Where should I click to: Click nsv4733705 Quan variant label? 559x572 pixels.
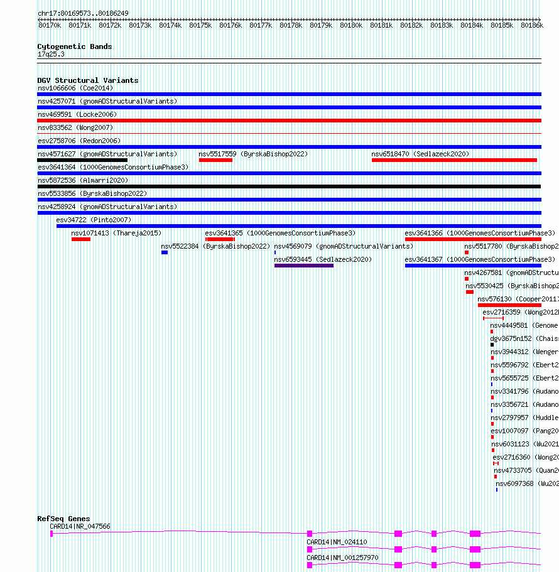coord(526,470)
